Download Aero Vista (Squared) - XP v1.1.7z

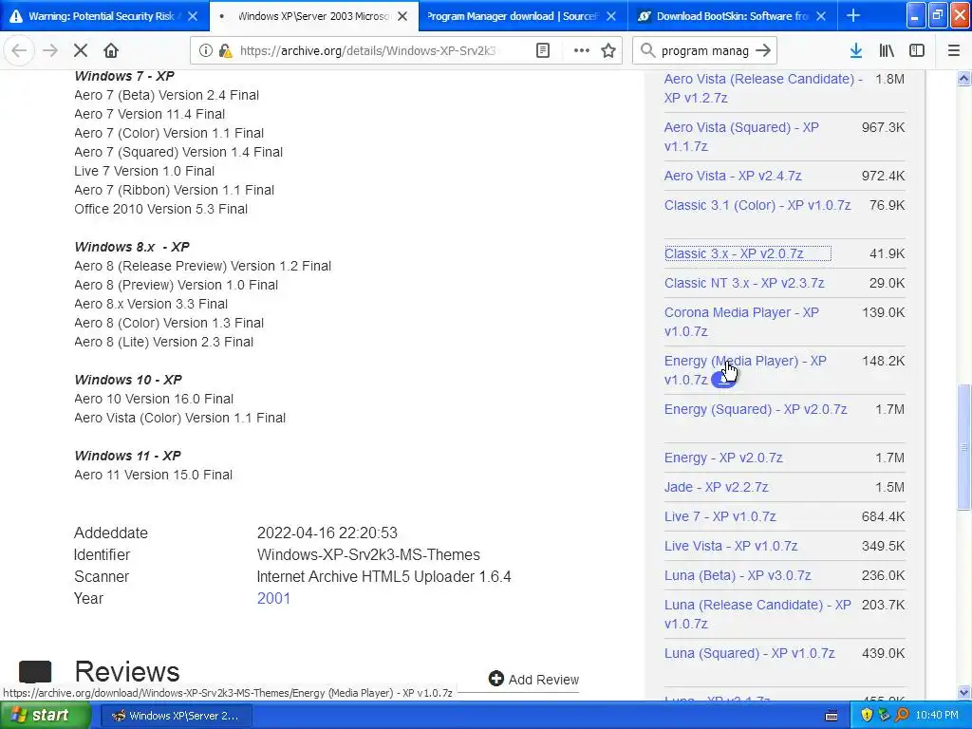[x=741, y=137]
